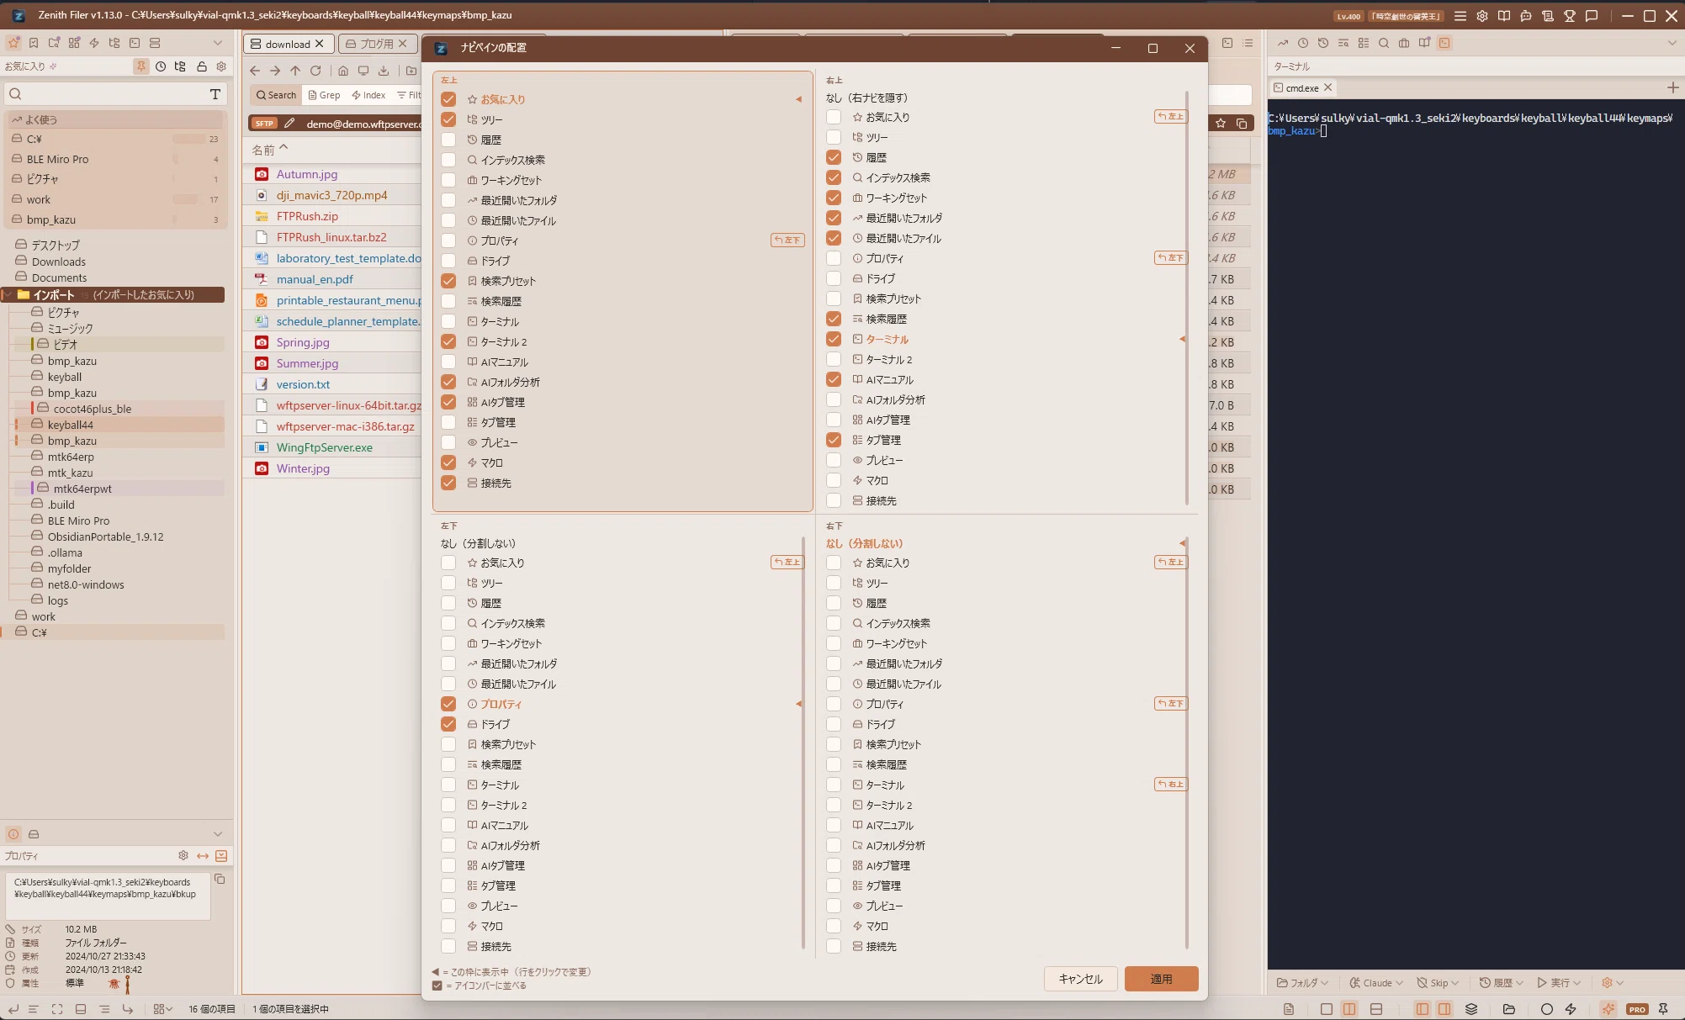Click the trophy achievements icon in the title bar
1685x1020 pixels.
click(1570, 16)
